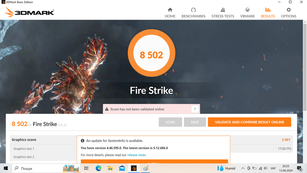Click the Fire Strike title text

point(151,91)
